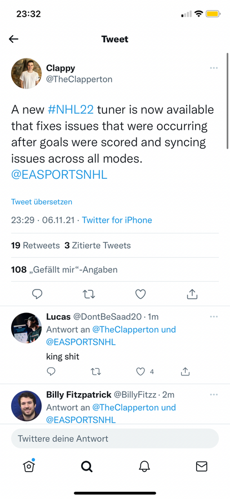Tap the 'Twittere deine Antwort' field

(115, 438)
